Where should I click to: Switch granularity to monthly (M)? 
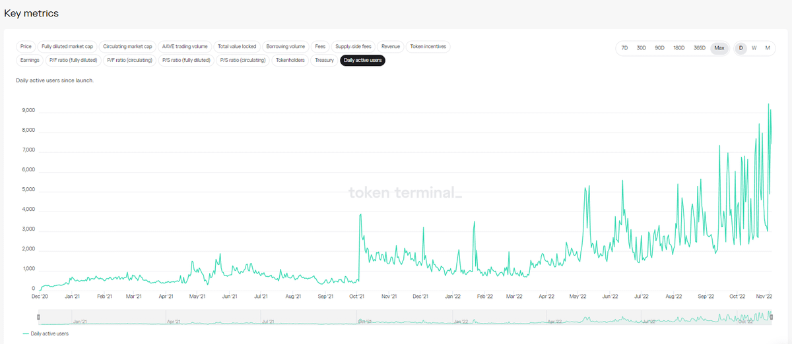click(768, 48)
